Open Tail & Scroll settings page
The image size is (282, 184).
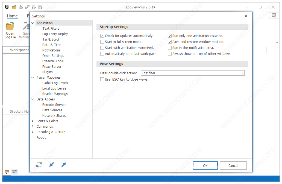pos(51,39)
